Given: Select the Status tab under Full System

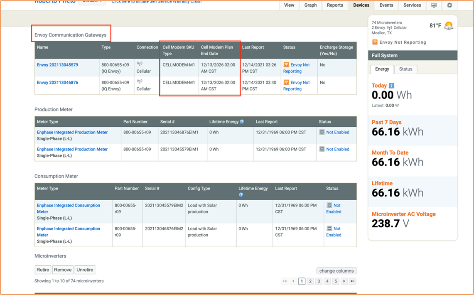Looking at the screenshot, I should 405,69.
